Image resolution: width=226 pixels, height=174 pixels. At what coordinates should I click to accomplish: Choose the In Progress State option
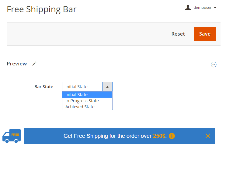point(82,101)
